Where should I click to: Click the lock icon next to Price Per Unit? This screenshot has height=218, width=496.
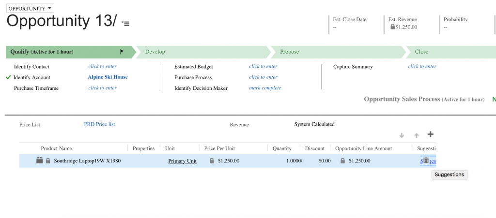[212, 161]
